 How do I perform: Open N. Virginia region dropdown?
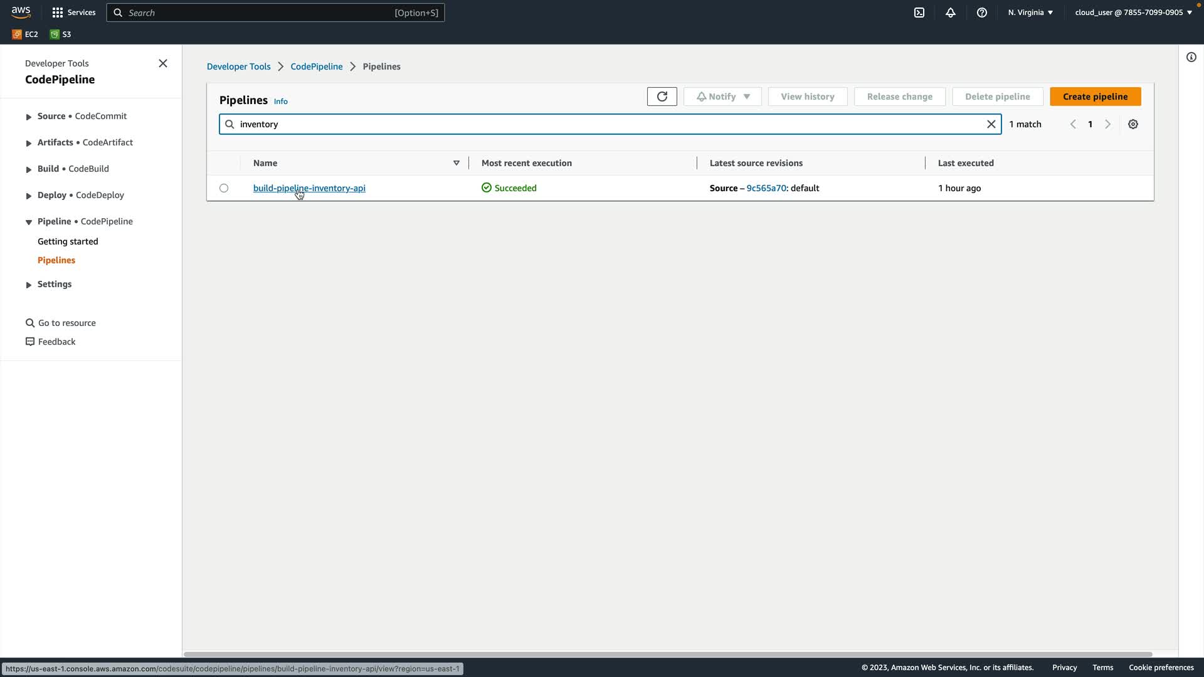pos(1030,13)
